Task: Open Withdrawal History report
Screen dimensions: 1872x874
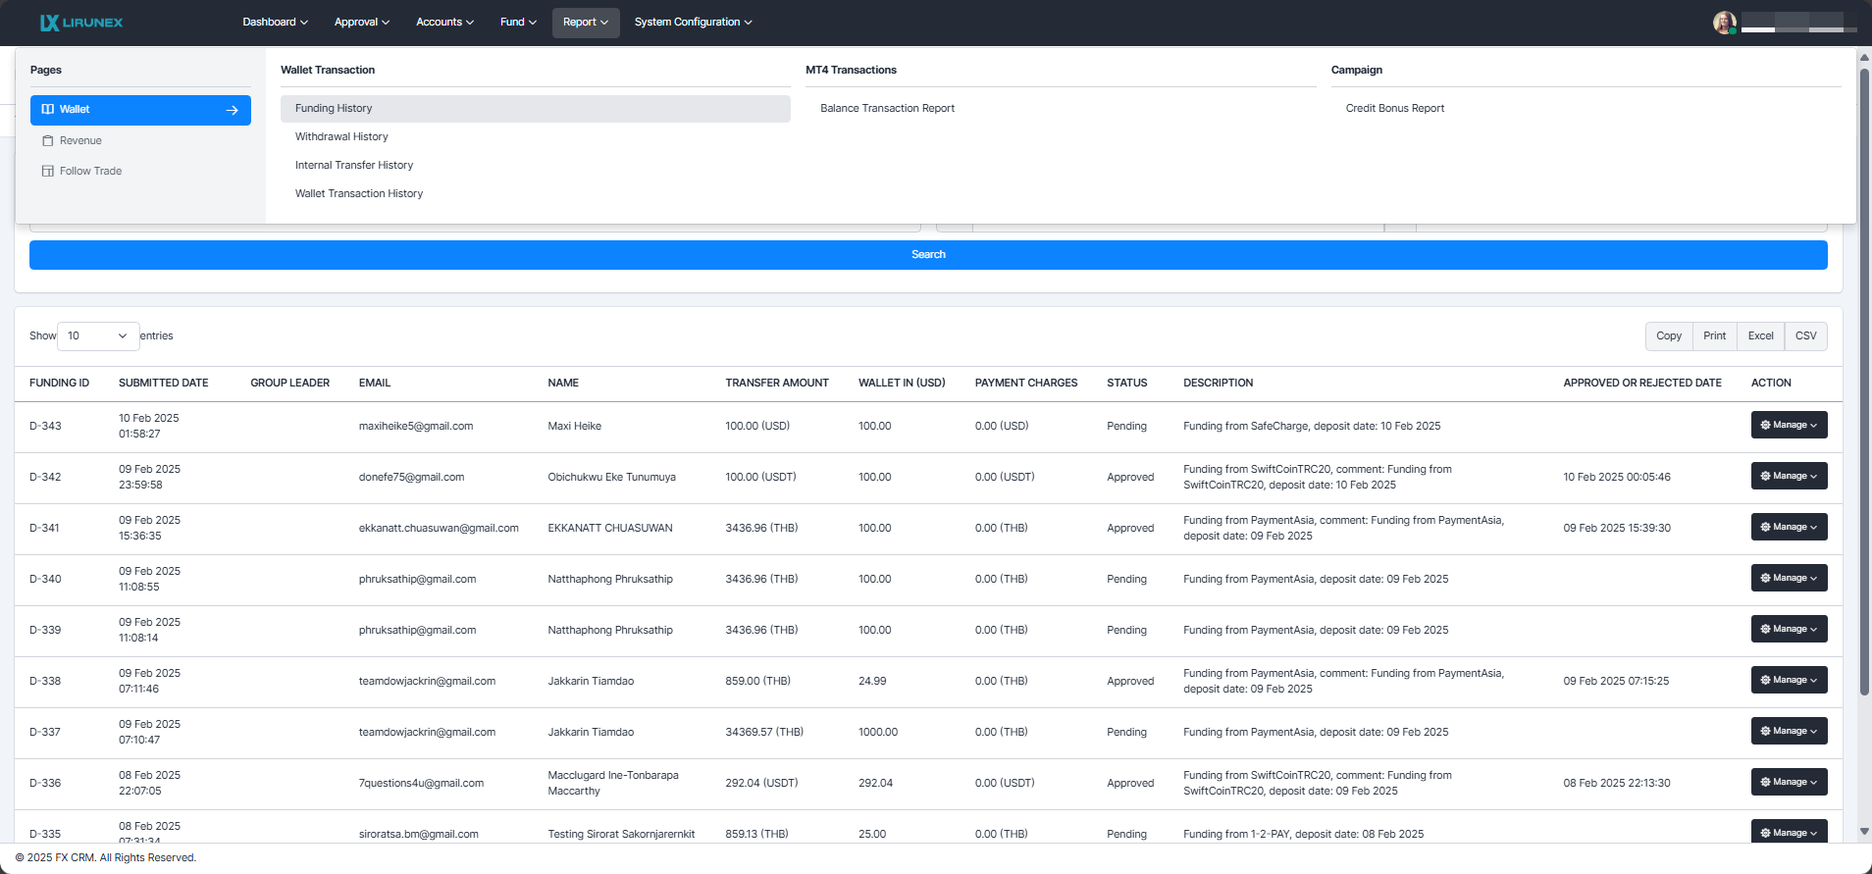Action: click(x=341, y=137)
